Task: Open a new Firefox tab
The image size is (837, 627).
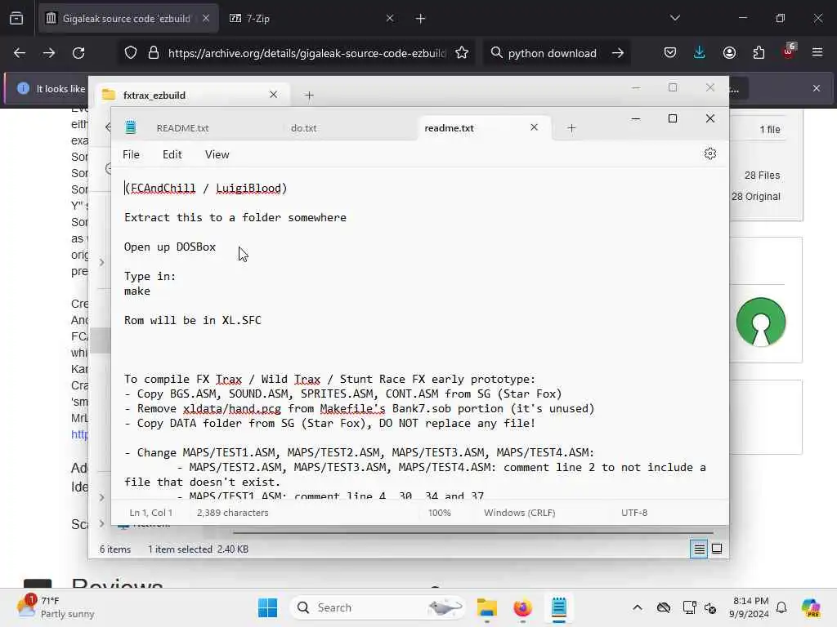Action: pos(421,19)
